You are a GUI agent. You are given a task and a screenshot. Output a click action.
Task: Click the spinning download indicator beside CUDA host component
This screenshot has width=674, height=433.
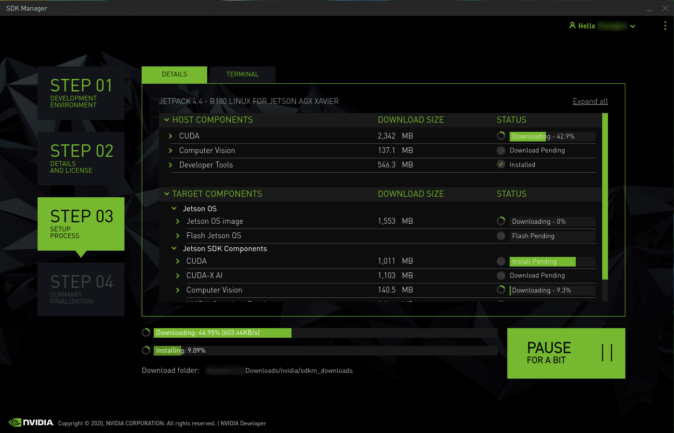[501, 136]
